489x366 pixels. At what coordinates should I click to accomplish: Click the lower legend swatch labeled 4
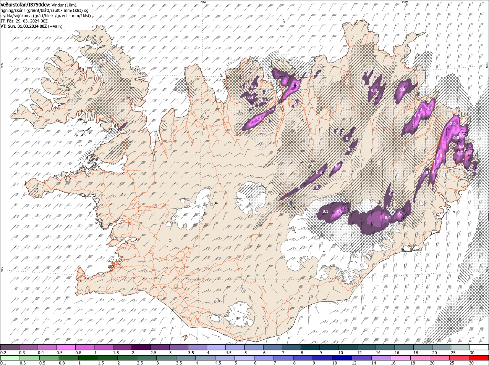coord(205,358)
